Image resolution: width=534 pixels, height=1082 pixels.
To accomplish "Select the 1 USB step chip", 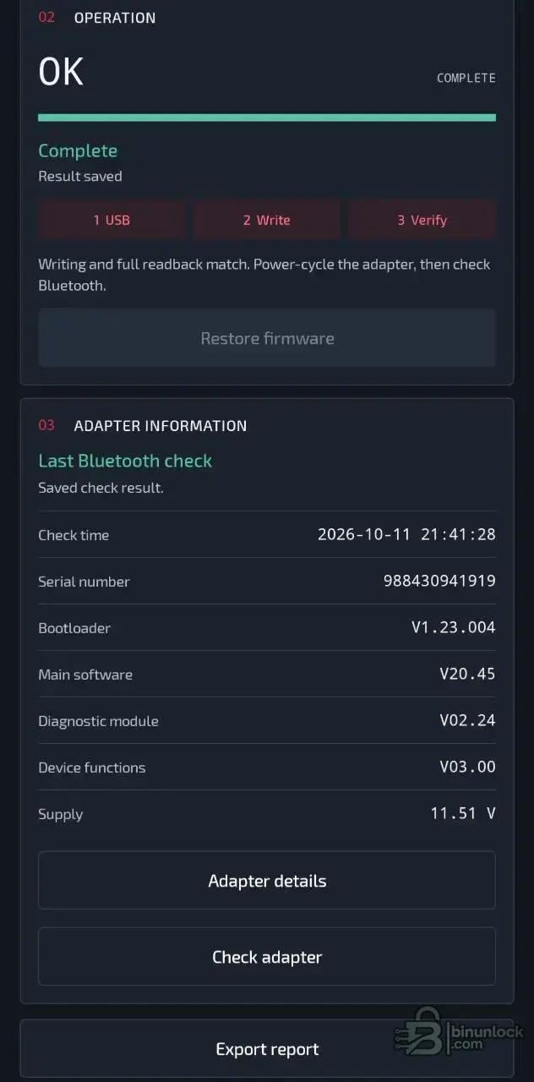I will pos(112,220).
